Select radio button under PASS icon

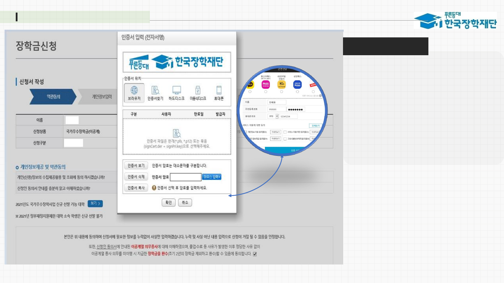pos(266,92)
